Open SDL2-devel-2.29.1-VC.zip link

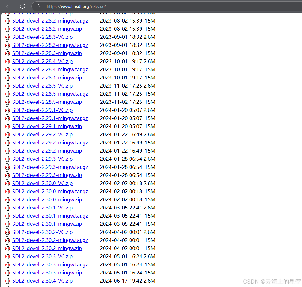tap(42, 110)
